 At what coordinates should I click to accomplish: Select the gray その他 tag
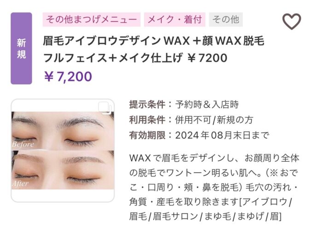coord(226,19)
